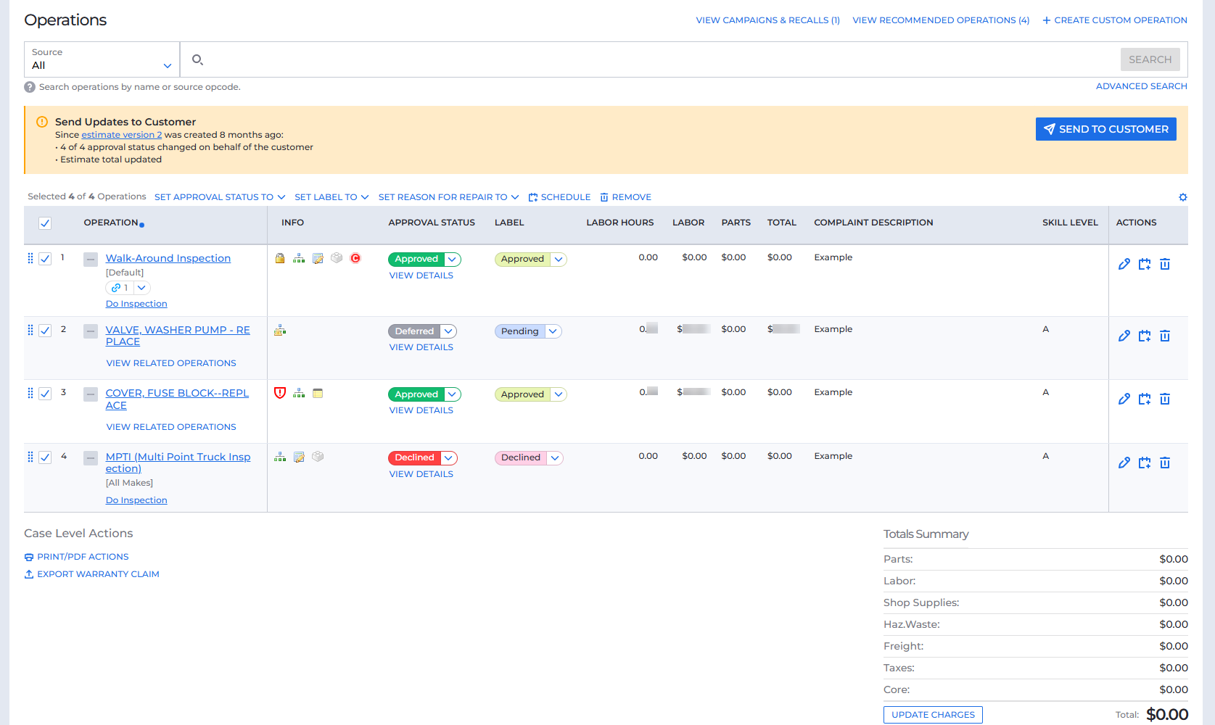Click the lock icon on Walk-Around Inspection row
This screenshot has width=1215, height=725.
pyautogui.click(x=280, y=258)
